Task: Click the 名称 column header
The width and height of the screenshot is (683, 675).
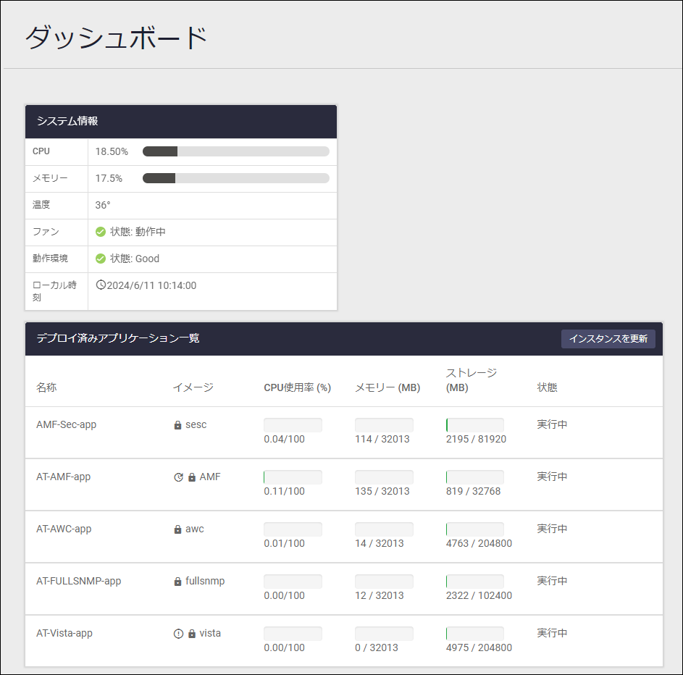Action: 46,387
